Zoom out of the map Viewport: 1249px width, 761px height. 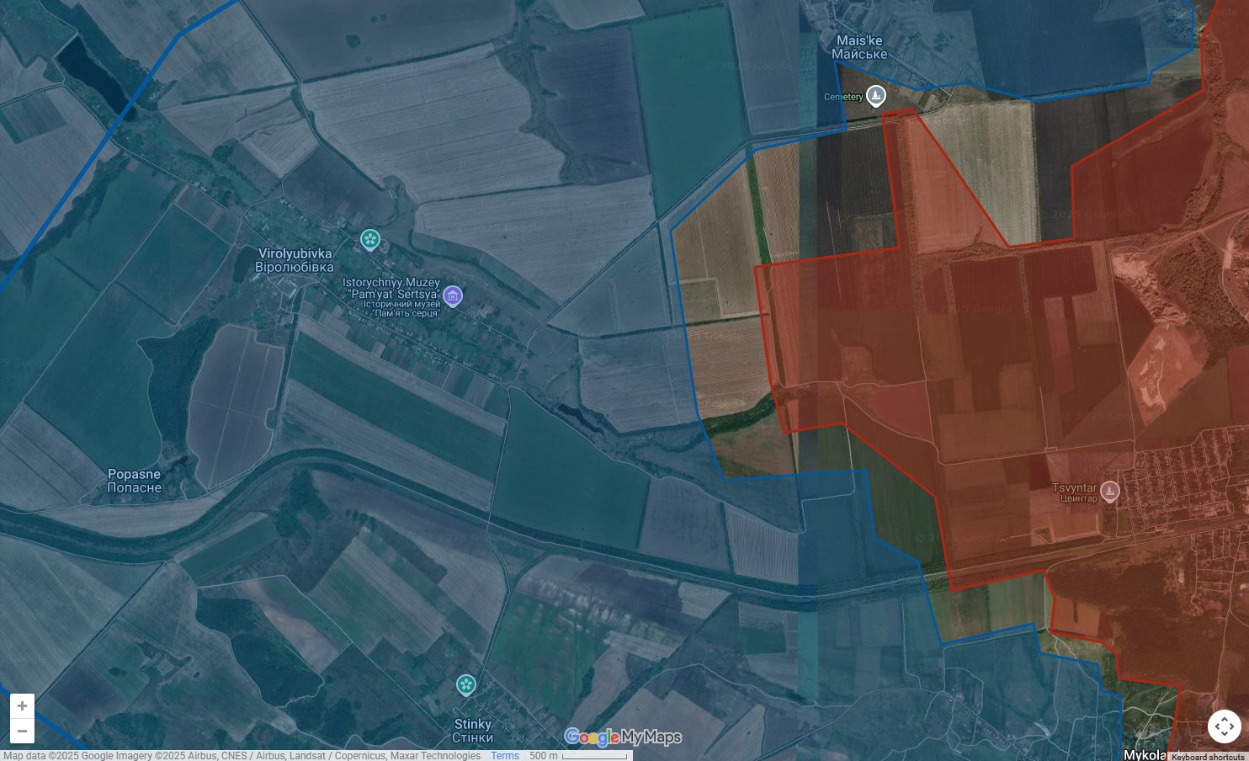pos(22,731)
